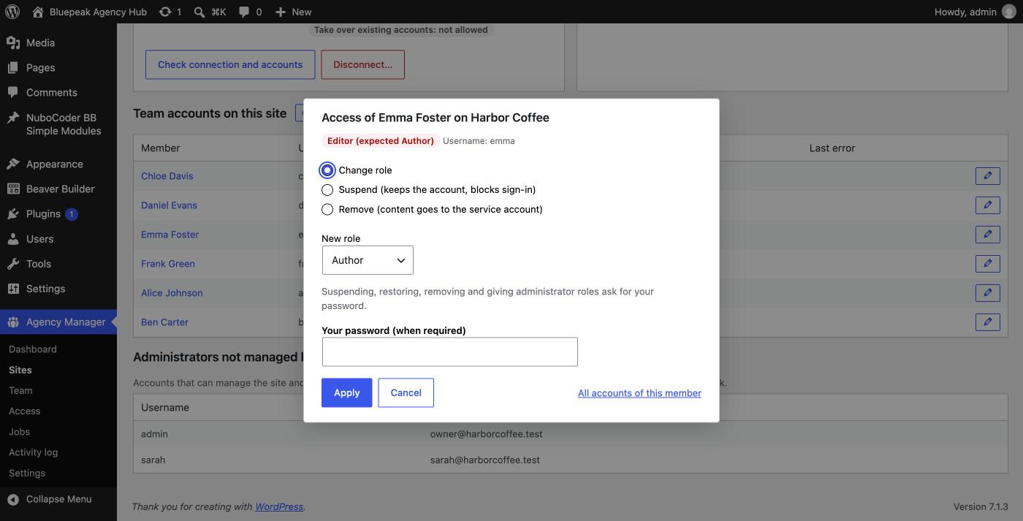The width and height of the screenshot is (1023, 521).
Task: Click the Apply button
Action: click(346, 393)
